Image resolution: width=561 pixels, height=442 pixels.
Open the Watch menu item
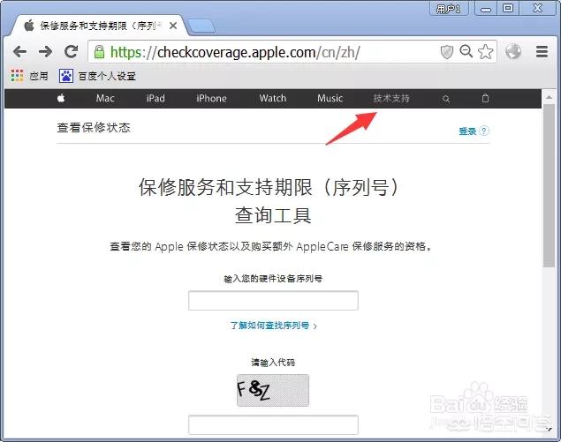pos(273,98)
